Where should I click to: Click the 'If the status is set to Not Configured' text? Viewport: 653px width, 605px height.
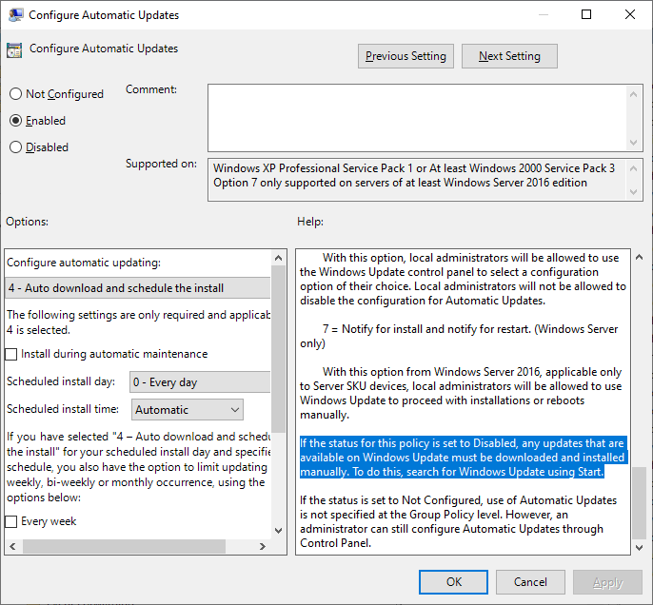[x=458, y=521]
